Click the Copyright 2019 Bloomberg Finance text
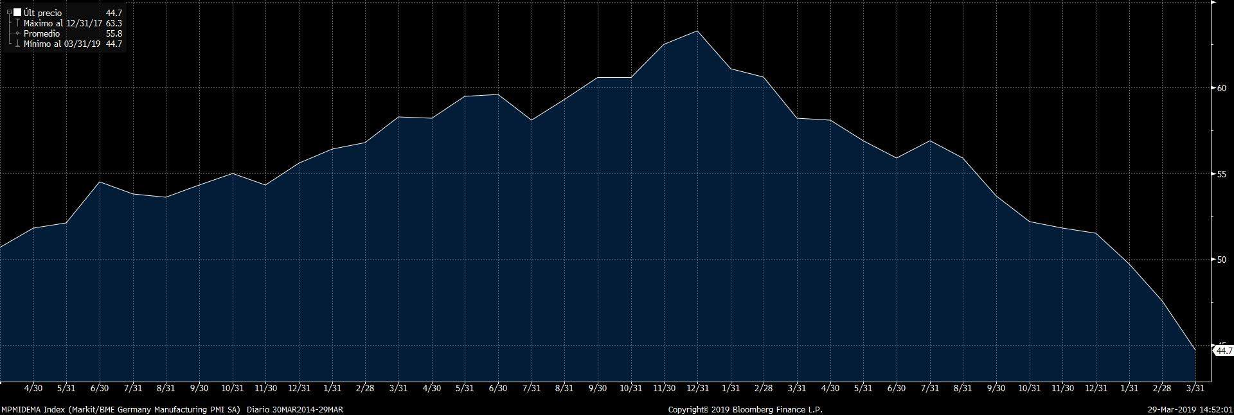 point(745,409)
